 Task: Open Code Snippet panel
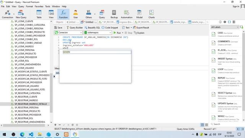click(x=110, y=28)
